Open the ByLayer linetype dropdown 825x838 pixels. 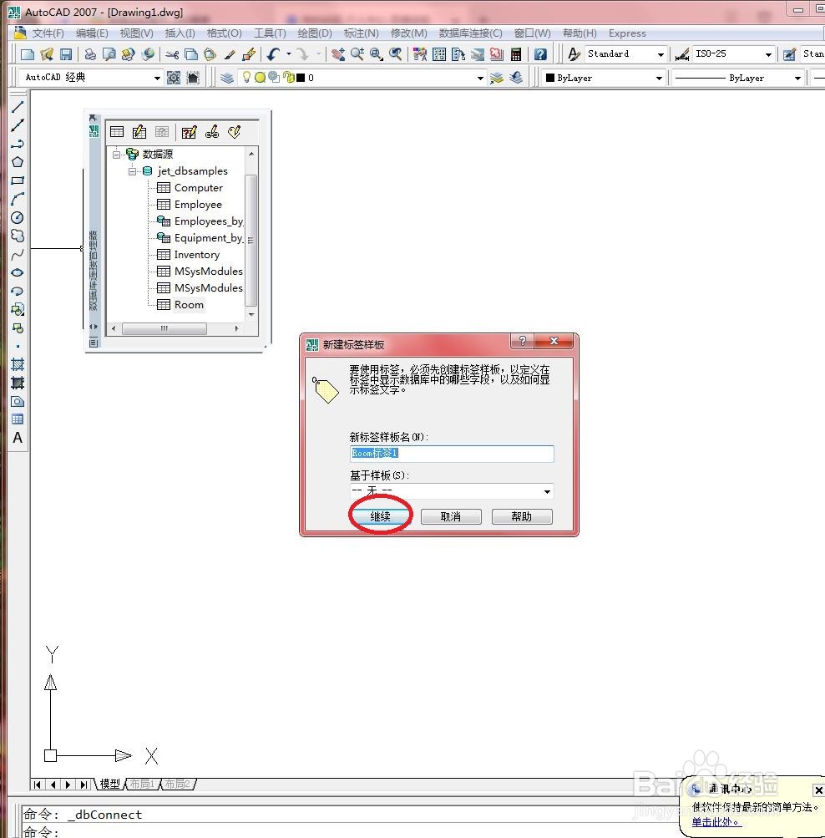797,78
